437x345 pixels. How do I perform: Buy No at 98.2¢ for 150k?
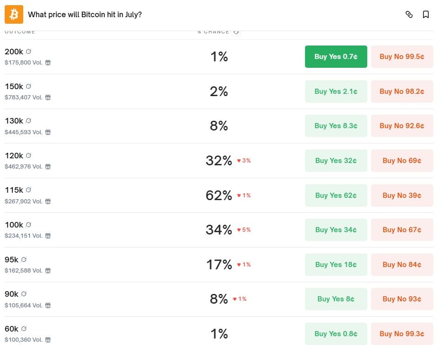tap(402, 91)
